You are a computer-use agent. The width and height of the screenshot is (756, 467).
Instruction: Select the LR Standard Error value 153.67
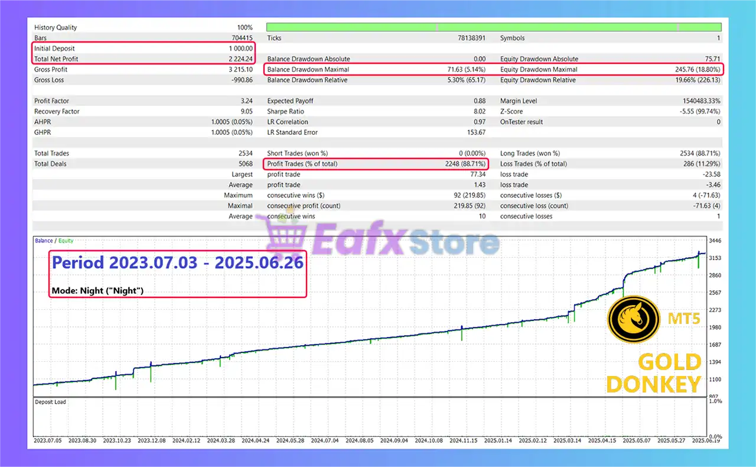pyautogui.click(x=475, y=132)
